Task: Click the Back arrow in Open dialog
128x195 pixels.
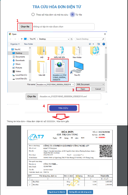Action: [x=11, y=39]
